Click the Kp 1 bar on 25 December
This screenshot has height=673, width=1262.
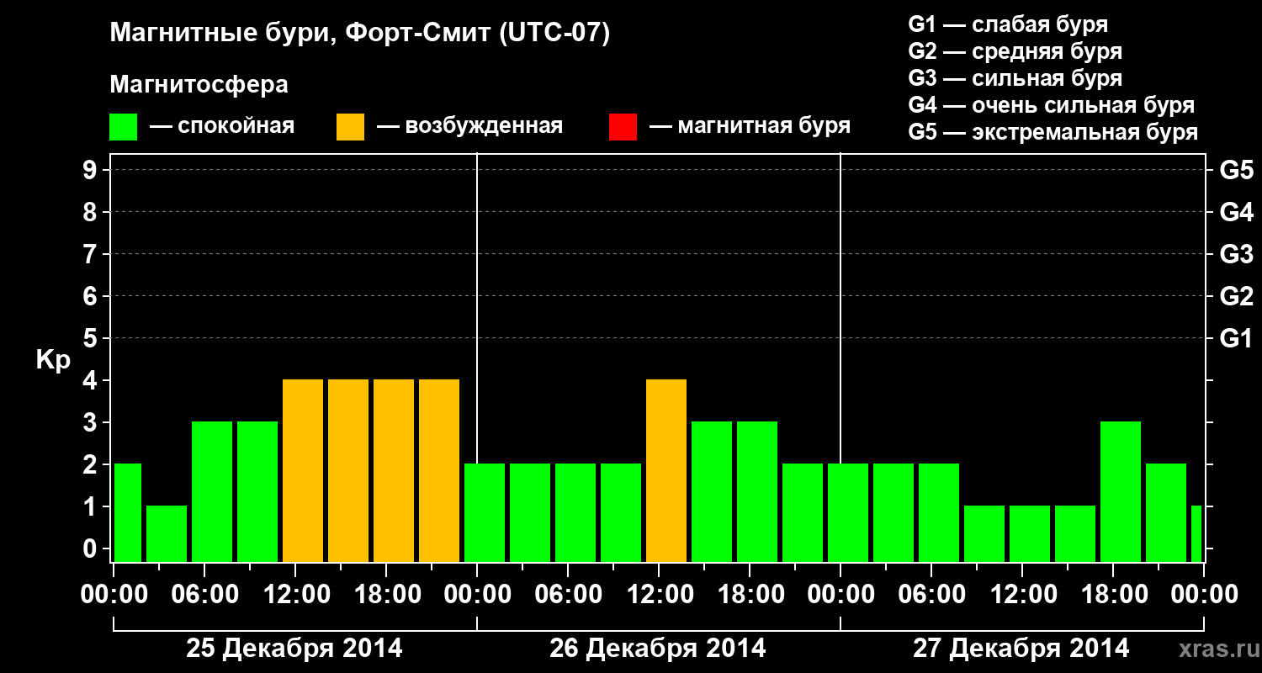click(167, 533)
